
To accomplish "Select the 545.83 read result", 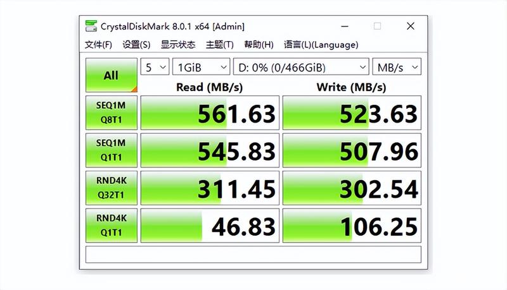I will [210, 150].
